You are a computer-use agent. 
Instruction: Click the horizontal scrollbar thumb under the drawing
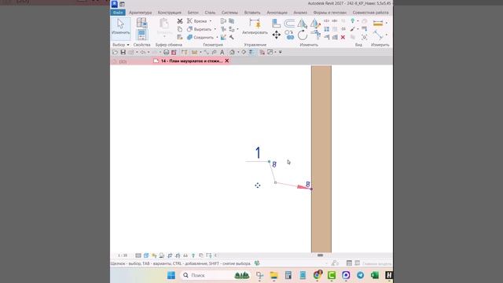(x=320, y=255)
